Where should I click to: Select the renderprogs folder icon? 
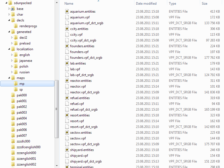click(16, 26)
